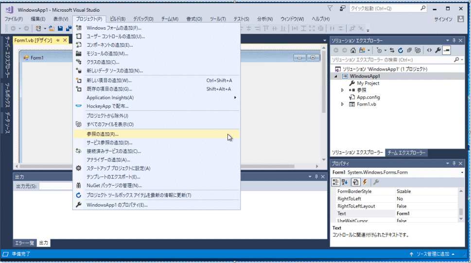Click the Text property value Form1

(427, 214)
